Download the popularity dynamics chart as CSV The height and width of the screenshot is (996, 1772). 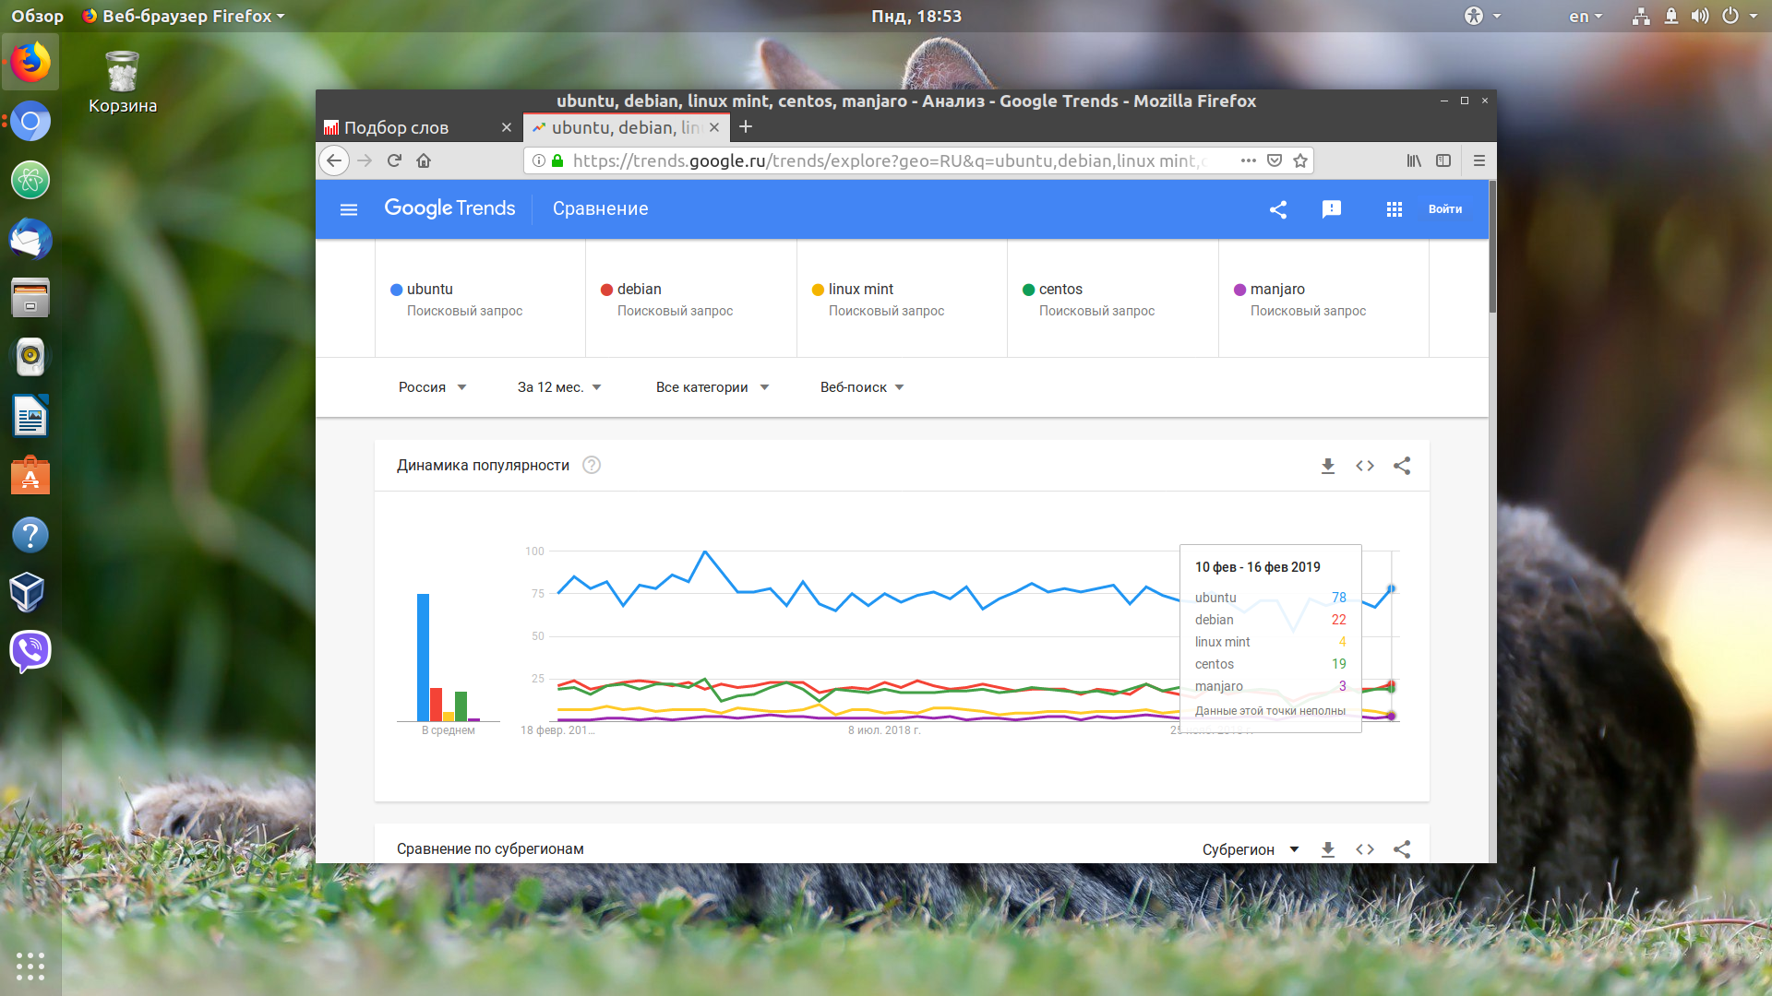pos(1328,466)
